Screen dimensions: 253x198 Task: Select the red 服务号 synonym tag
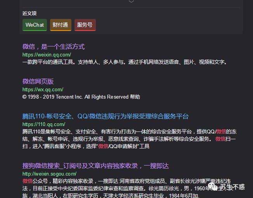click(x=85, y=25)
